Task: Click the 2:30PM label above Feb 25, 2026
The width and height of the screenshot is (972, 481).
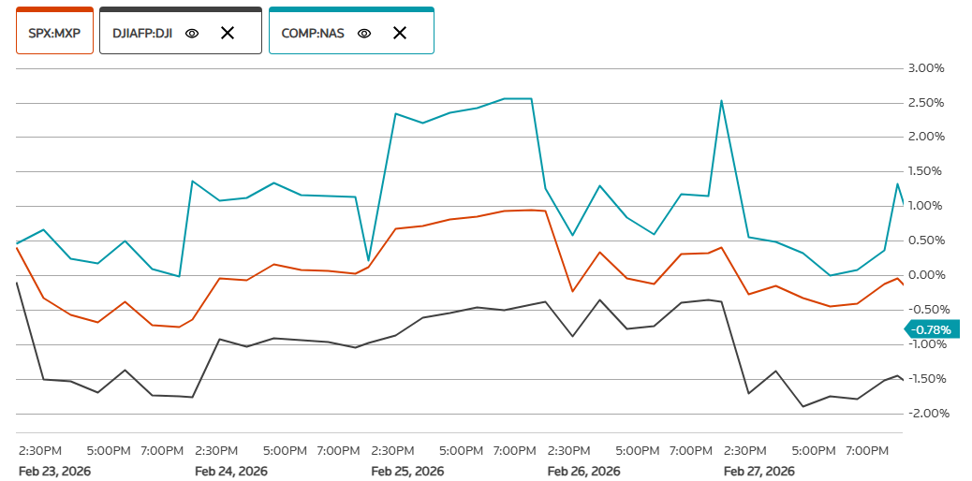Action: (x=393, y=451)
